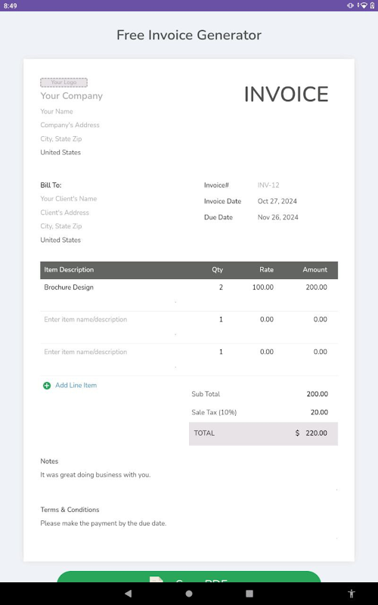Tap the Android home circle button

coord(189,593)
